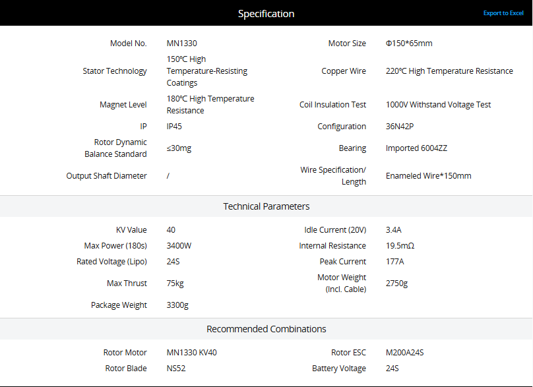Select the Coil Insulation Test label

coord(332,104)
